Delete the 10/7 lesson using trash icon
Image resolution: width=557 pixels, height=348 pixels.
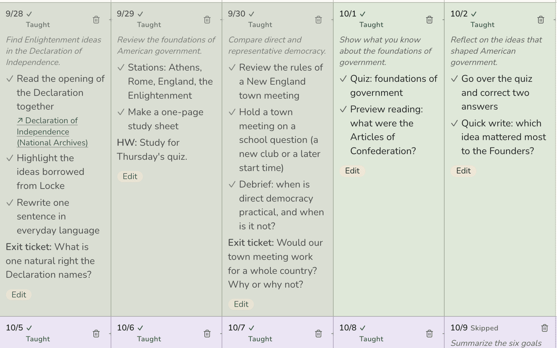[x=319, y=334]
